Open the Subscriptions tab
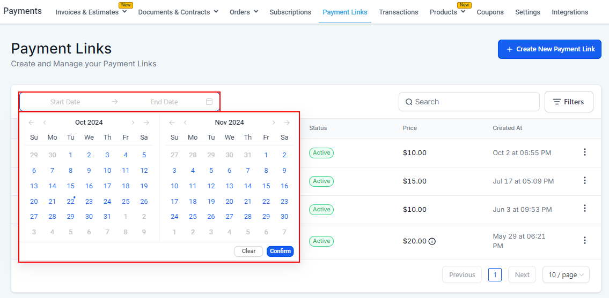609x298 pixels. [290, 12]
